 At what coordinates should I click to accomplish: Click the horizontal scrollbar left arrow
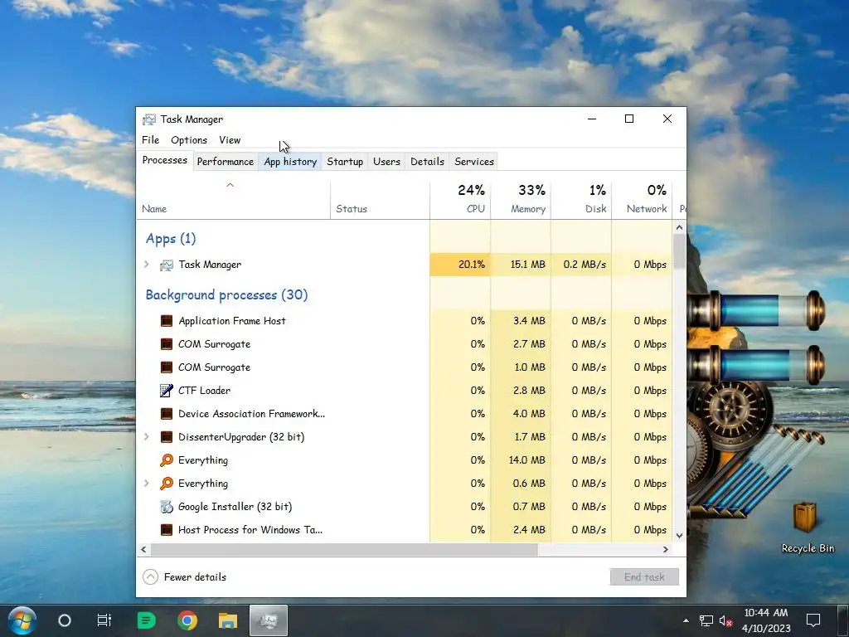[143, 549]
